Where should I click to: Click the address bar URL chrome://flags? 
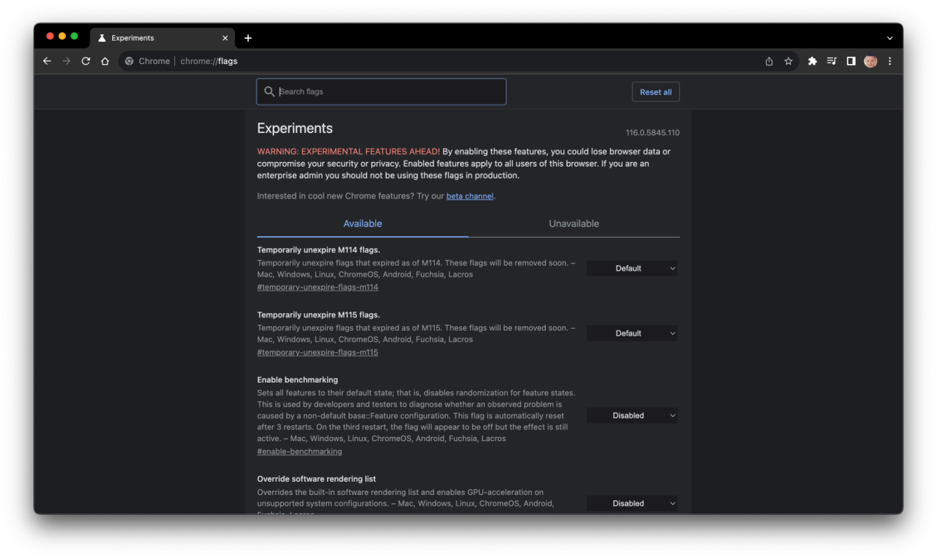point(209,61)
